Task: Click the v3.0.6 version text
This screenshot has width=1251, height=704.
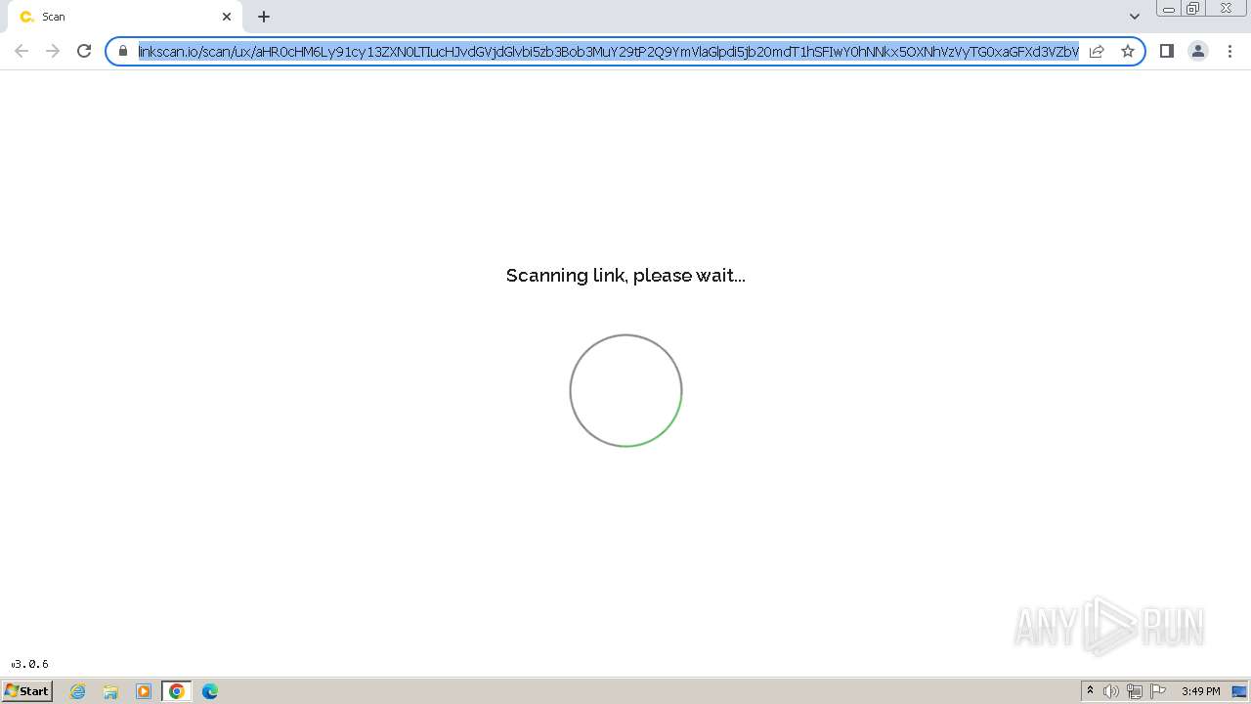Action: [x=29, y=664]
